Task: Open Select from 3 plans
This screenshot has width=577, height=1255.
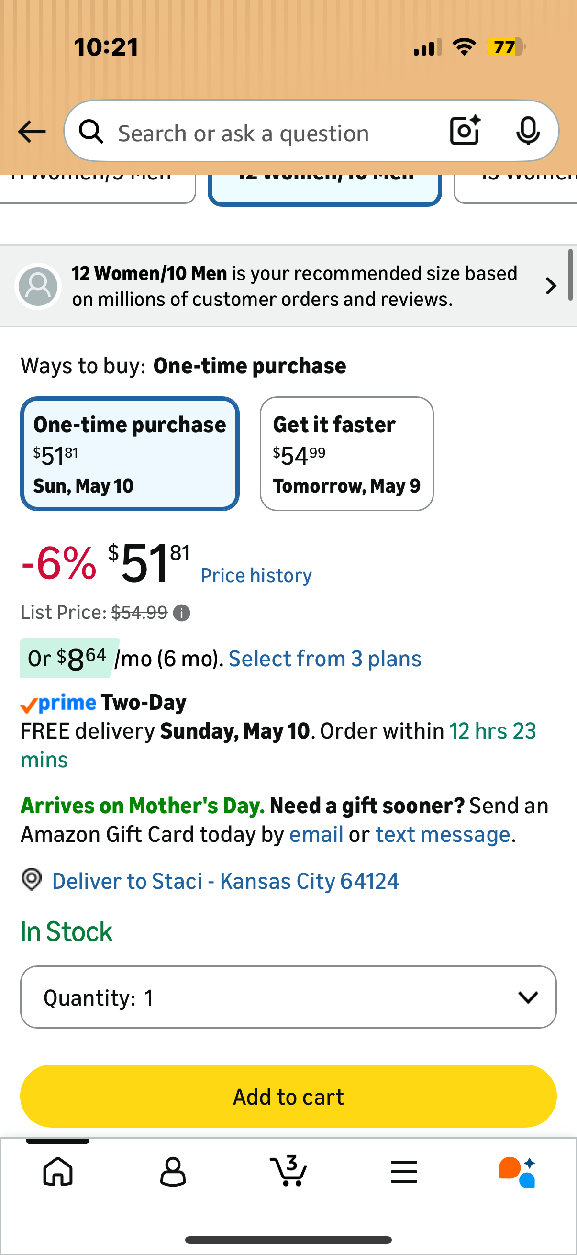Action: pyautogui.click(x=325, y=659)
